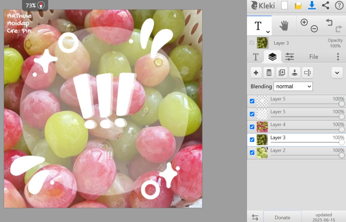Viewport: 346px width, 222px height.
Task: Click the top Layer 5 opacity slider
Action: (307, 104)
